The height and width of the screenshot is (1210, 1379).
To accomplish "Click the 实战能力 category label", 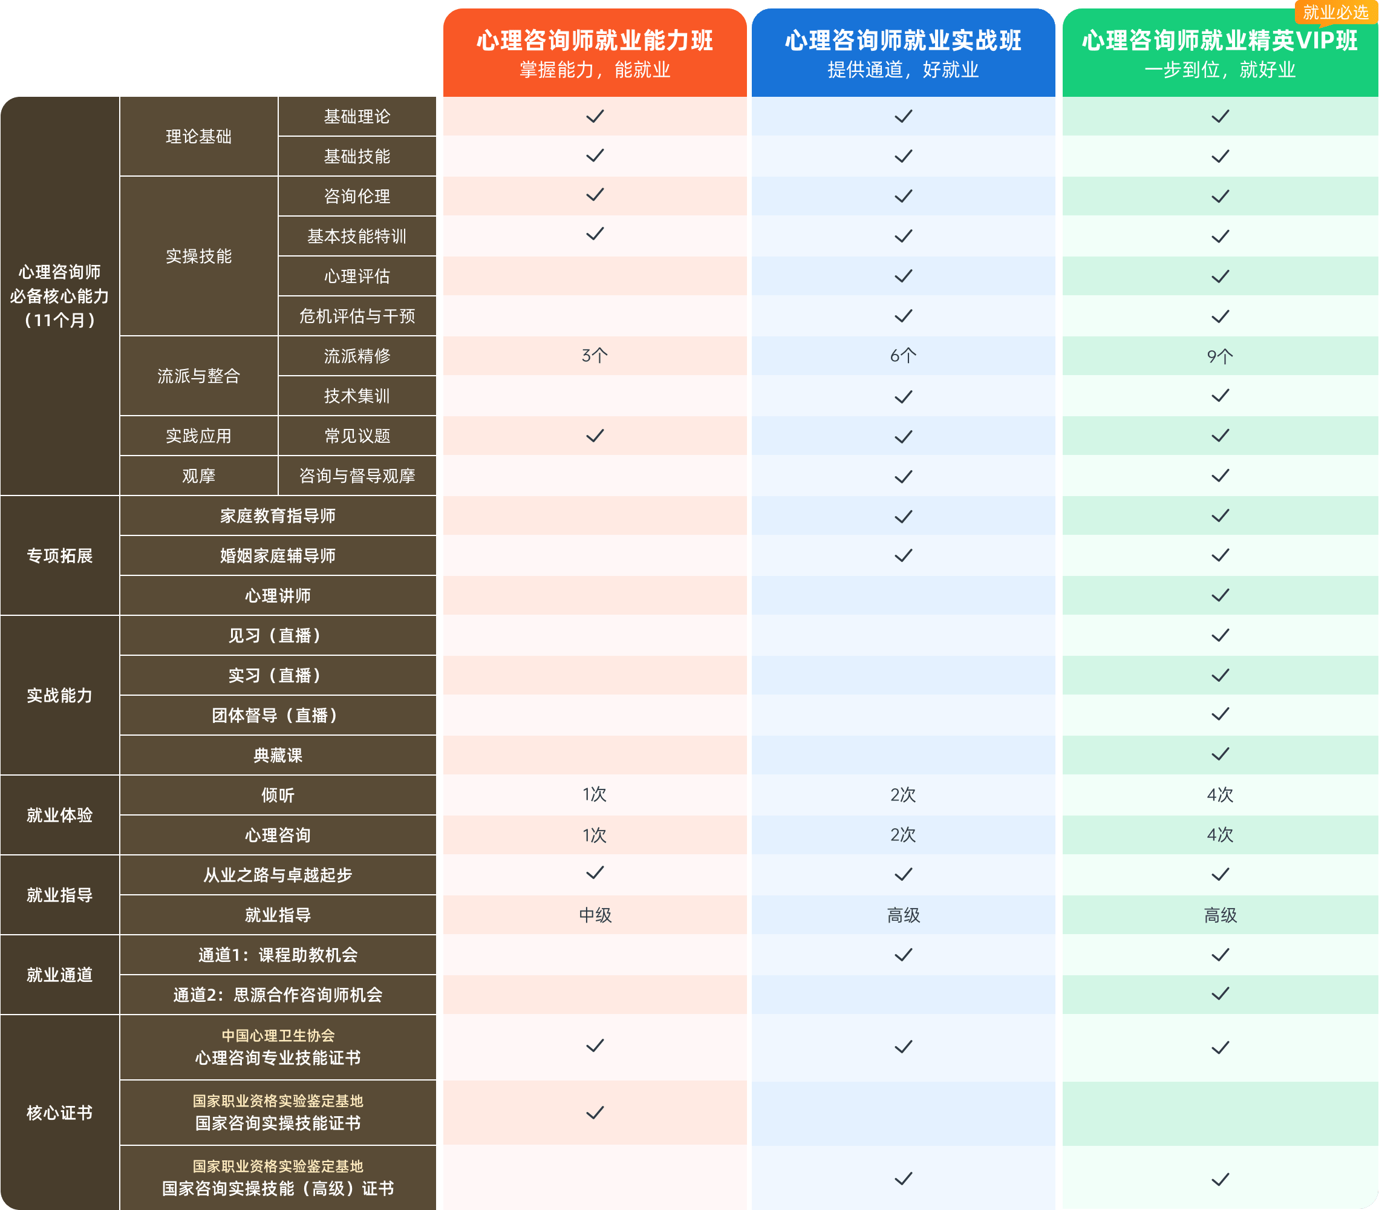I will 59,695.
